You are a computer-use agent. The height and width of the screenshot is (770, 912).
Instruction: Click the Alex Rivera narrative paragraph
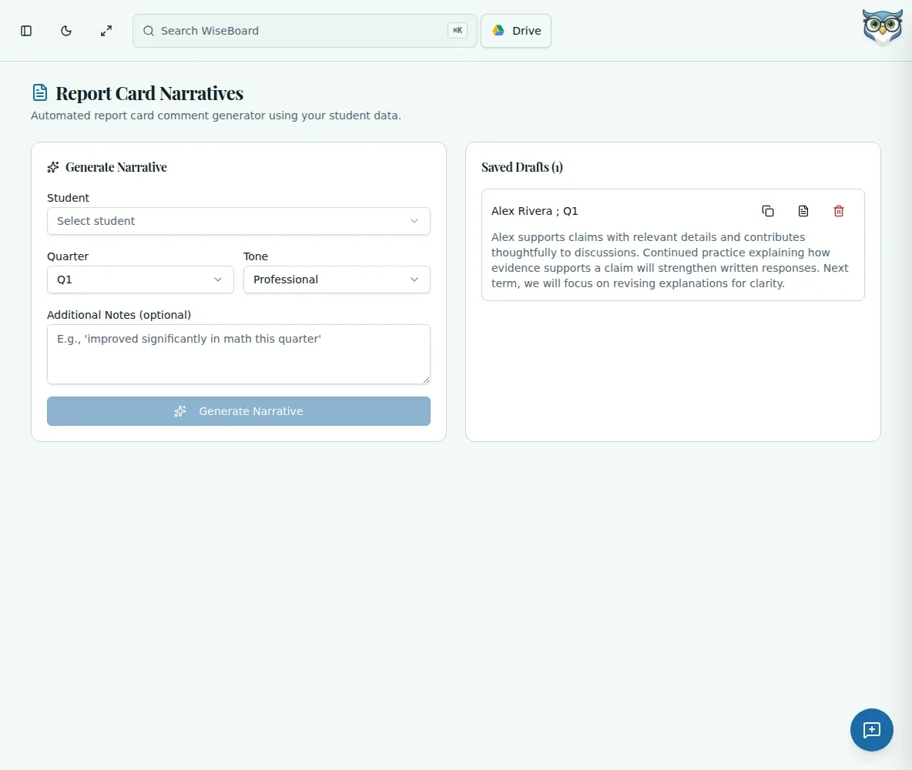tap(670, 260)
